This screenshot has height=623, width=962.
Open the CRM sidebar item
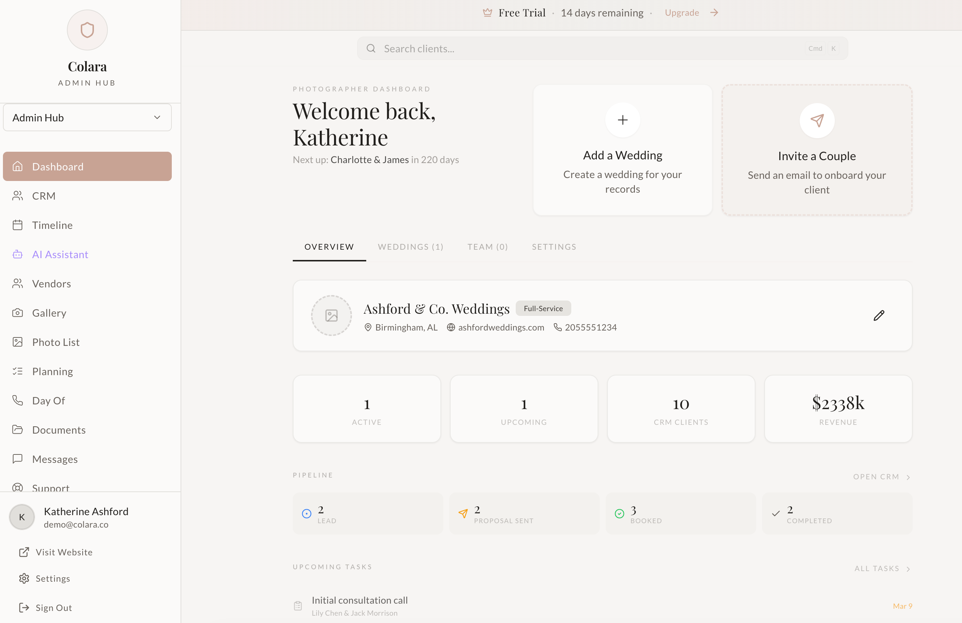[x=87, y=196]
